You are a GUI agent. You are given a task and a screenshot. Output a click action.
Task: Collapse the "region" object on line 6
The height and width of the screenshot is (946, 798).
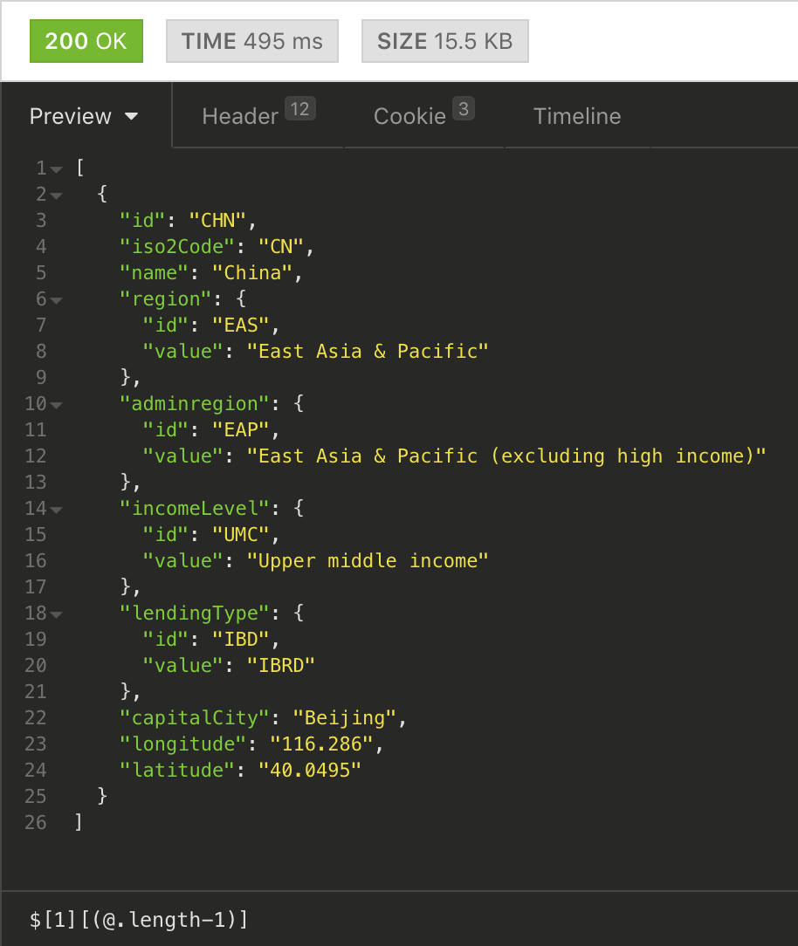pos(56,300)
